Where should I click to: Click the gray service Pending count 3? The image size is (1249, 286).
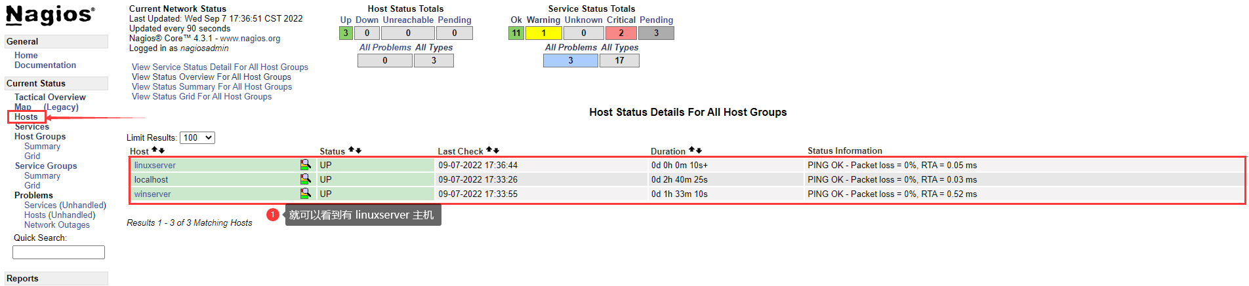[656, 33]
